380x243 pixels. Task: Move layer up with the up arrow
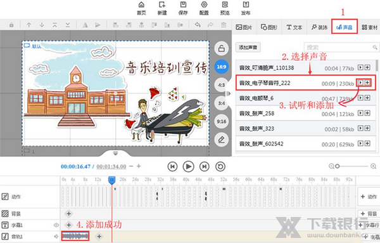[29, 25]
